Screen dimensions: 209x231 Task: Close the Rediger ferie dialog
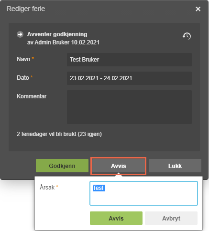click(198, 9)
